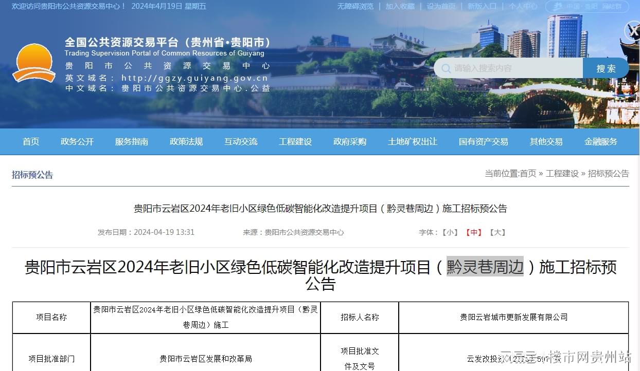
Task: Set font size to 大
Action: point(497,232)
